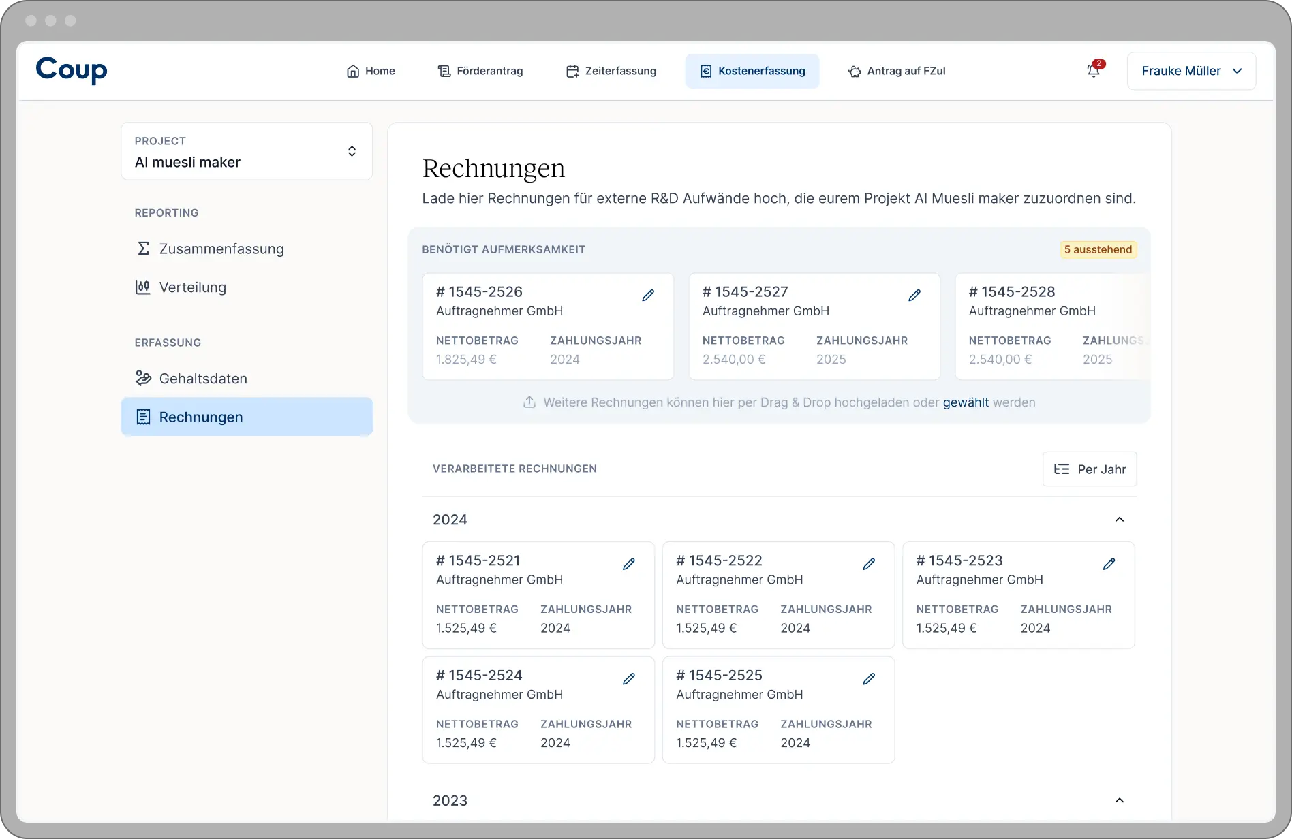Image resolution: width=1292 pixels, height=839 pixels.
Task: Edit invoice 1545-2525 via pencil icon
Action: click(869, 678)
